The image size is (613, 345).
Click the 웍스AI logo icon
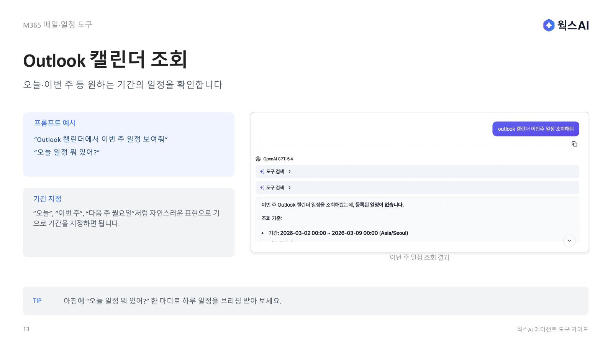pyautogui.click(x=549, y=25)
